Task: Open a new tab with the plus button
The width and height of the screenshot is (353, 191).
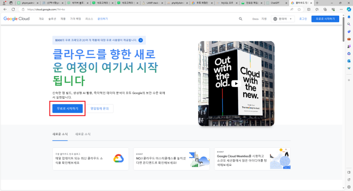Action: pyautogui.click(x=317, y=3)
